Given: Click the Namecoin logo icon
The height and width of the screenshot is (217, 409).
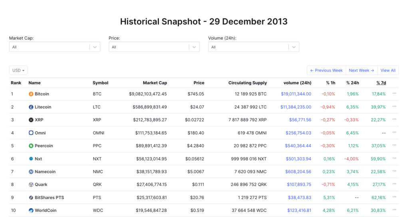Looking at the screenshot, I should [31, 172].
